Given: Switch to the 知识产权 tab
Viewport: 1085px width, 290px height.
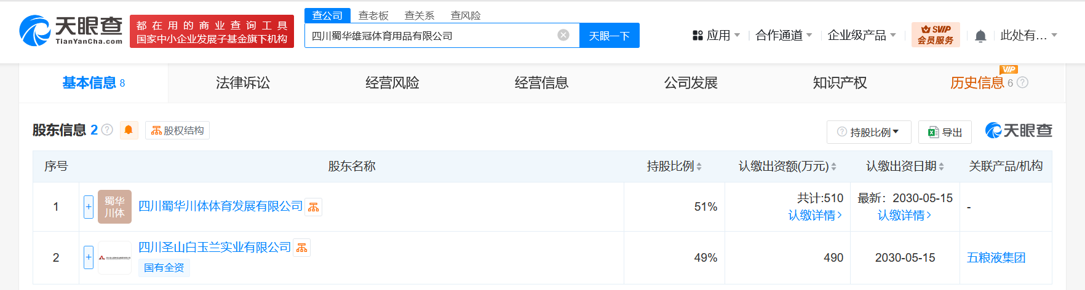Looking at the screenshot, I should coord(840,83).
